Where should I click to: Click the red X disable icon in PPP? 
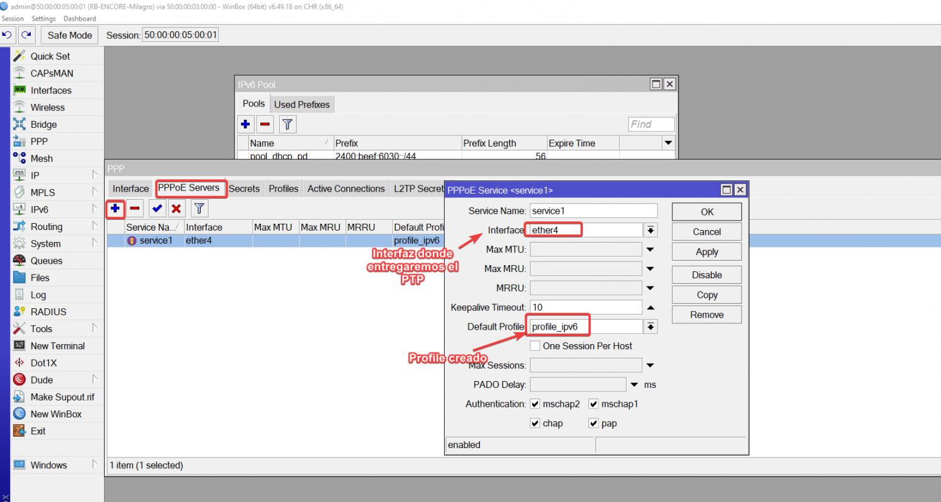pos(176,208)
